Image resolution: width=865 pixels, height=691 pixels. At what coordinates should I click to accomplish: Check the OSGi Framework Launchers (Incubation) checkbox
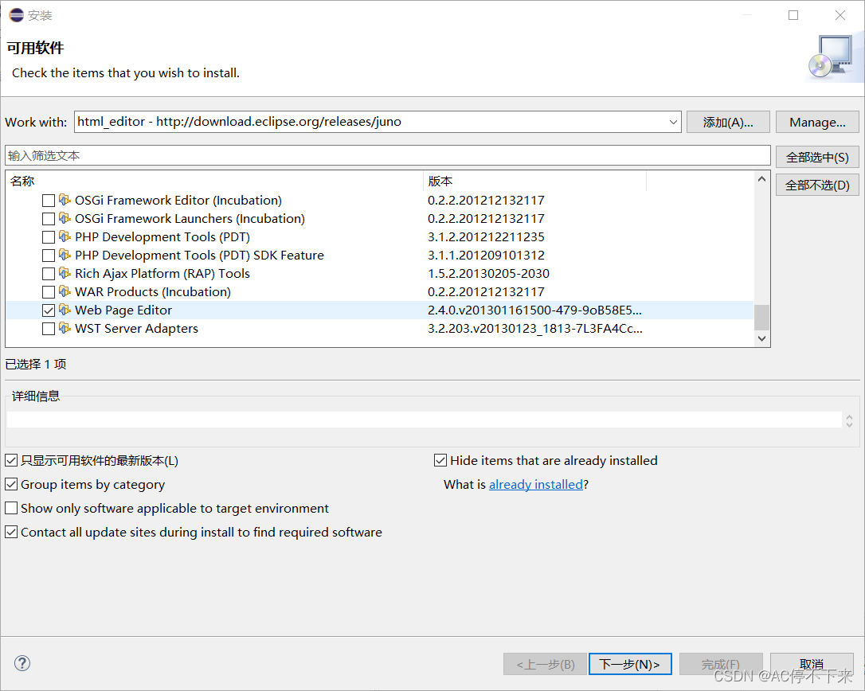(x=49, y=219)
